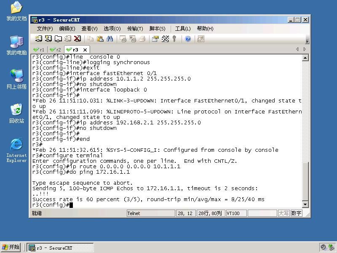Viewport: 337px width, 253px height.
Task: Select the 网上邻居 desktop icon
Action: tap(16, 79)
